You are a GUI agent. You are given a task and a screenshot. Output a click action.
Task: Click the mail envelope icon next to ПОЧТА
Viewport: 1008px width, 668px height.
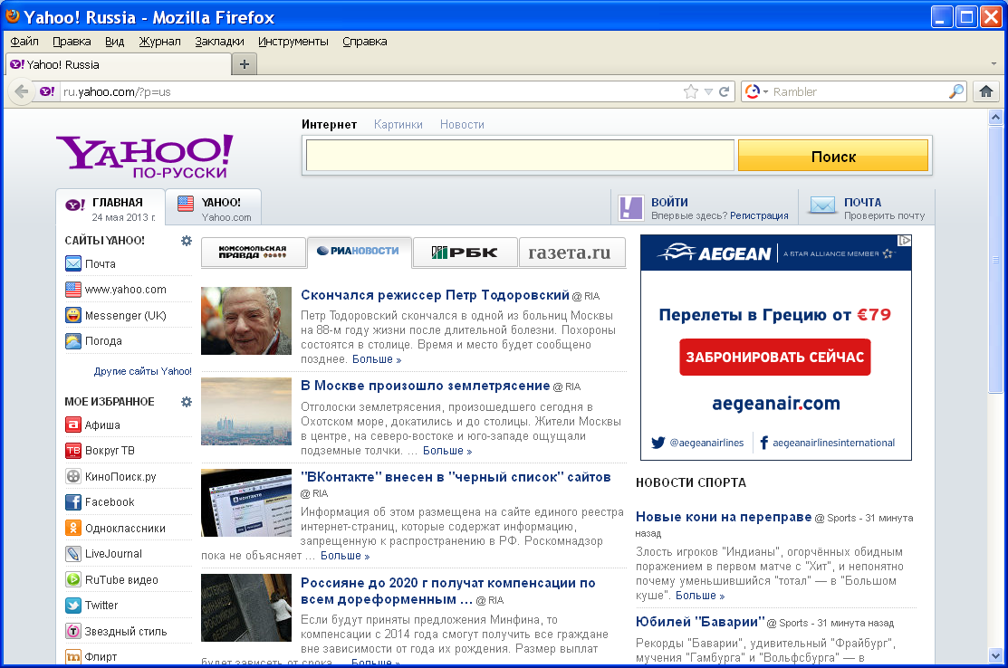coord(822,205)
